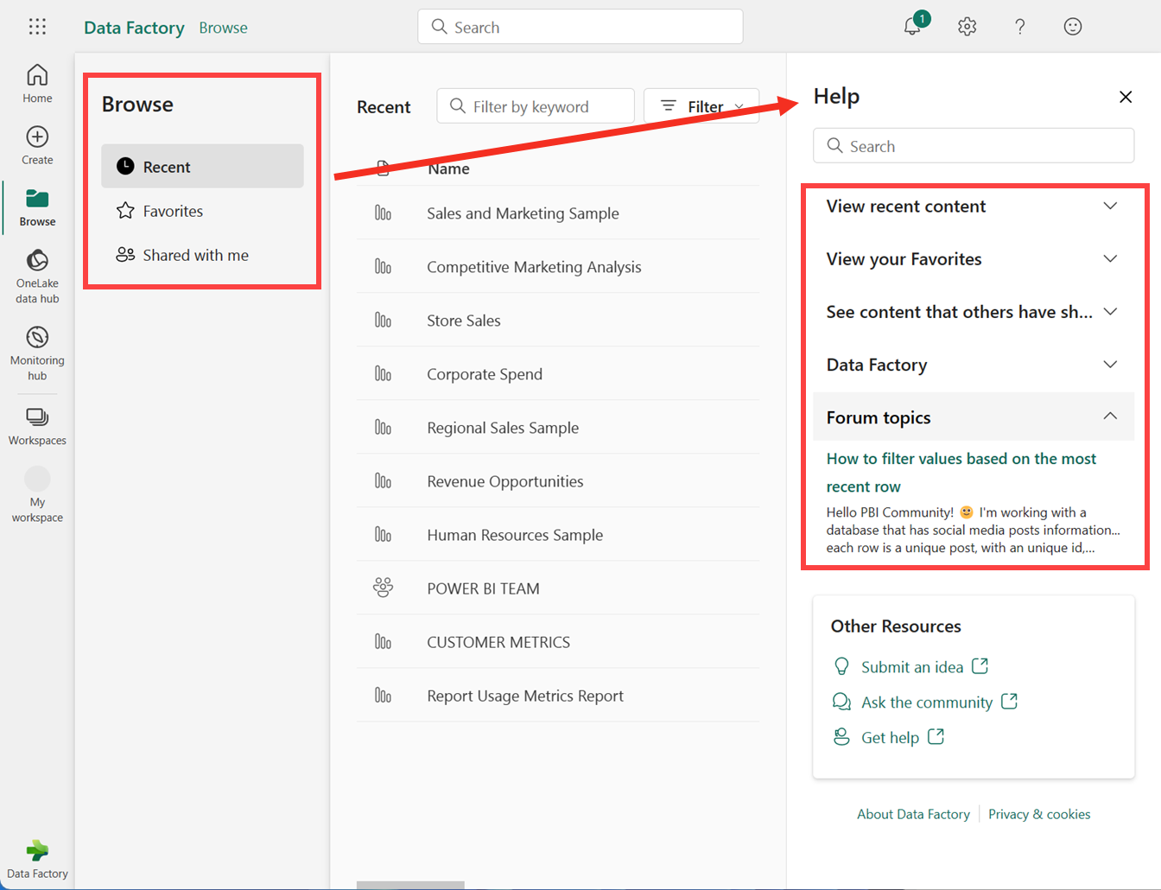Open the app launcher grid icon

[37, 27]
